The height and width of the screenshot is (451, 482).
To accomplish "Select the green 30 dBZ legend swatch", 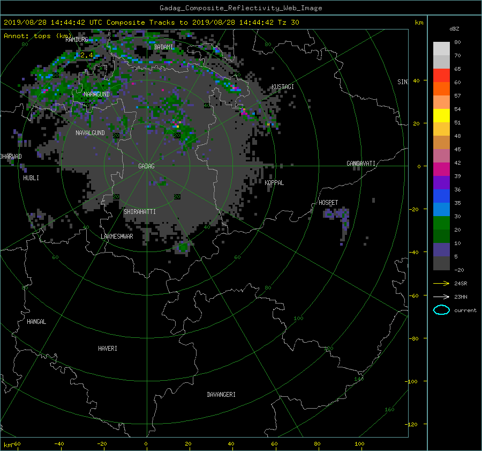I will click(x=441, y=223).
